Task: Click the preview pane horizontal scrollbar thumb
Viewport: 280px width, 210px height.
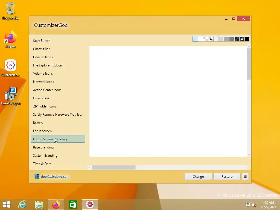Action: (x=114, y=168)
